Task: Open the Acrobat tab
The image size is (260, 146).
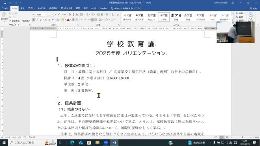Action: [x=104, y=8]
